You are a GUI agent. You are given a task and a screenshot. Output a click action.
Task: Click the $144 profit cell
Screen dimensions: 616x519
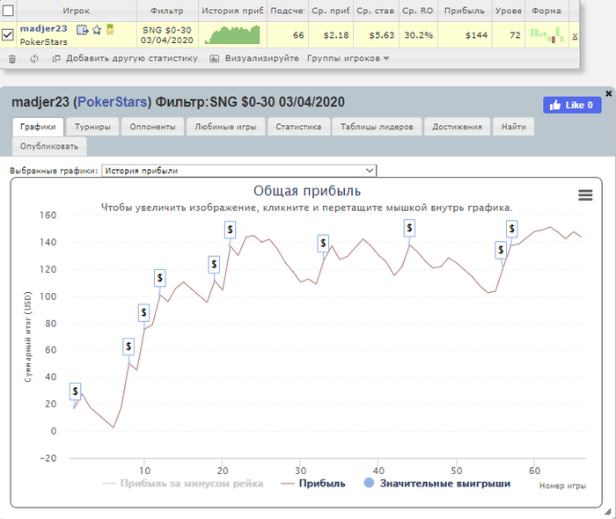point(465,35)
